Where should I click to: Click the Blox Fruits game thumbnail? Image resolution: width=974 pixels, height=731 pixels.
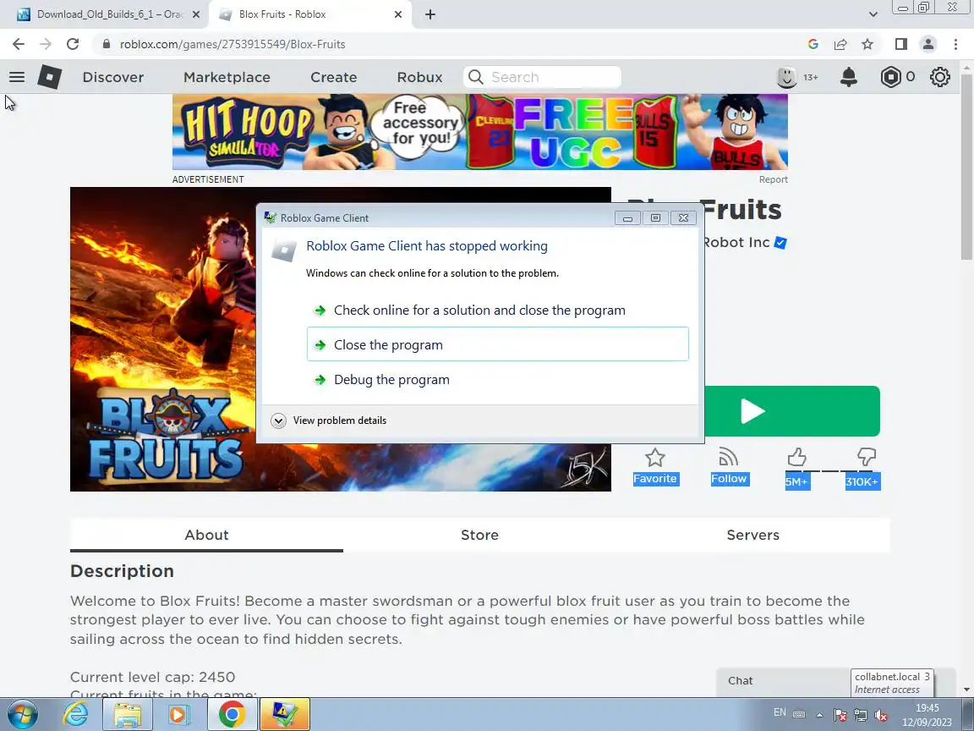tap(163, 338)
